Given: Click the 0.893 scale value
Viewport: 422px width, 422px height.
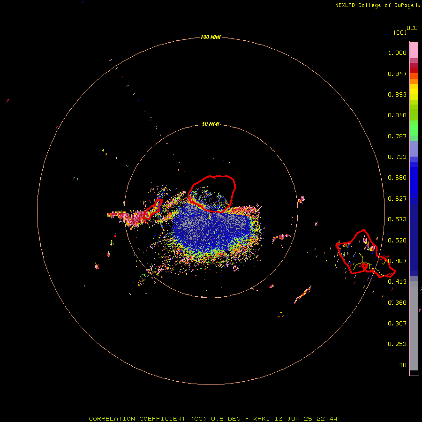Looking at the screenshot, I should click(x=397, y=94).
